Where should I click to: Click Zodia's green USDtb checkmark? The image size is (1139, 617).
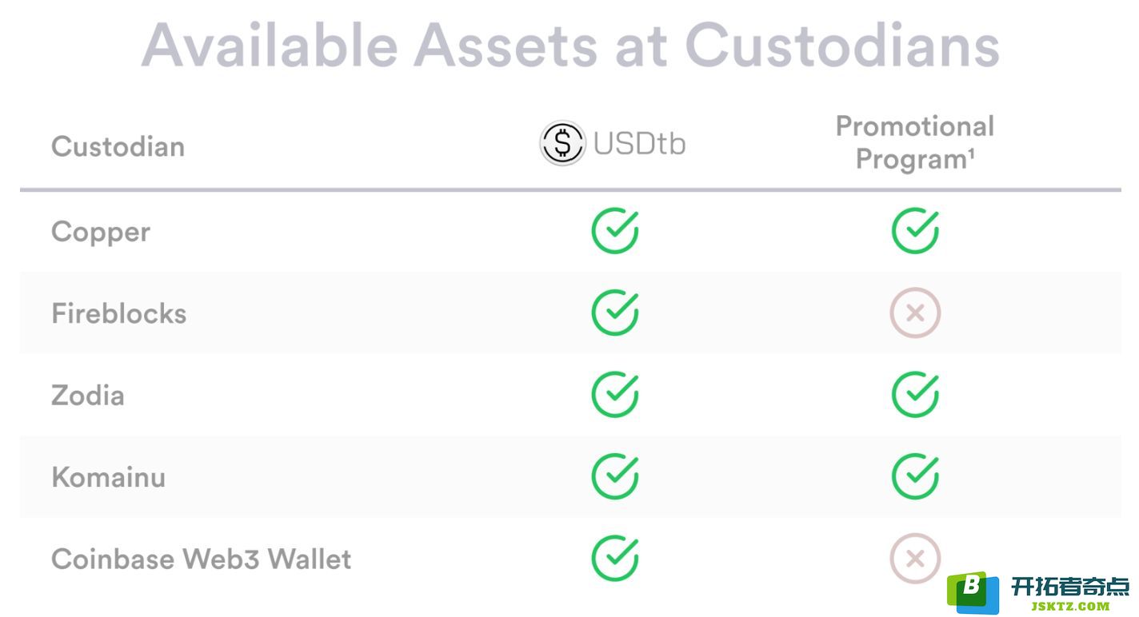pyautogui.click(x=615, y=395)
